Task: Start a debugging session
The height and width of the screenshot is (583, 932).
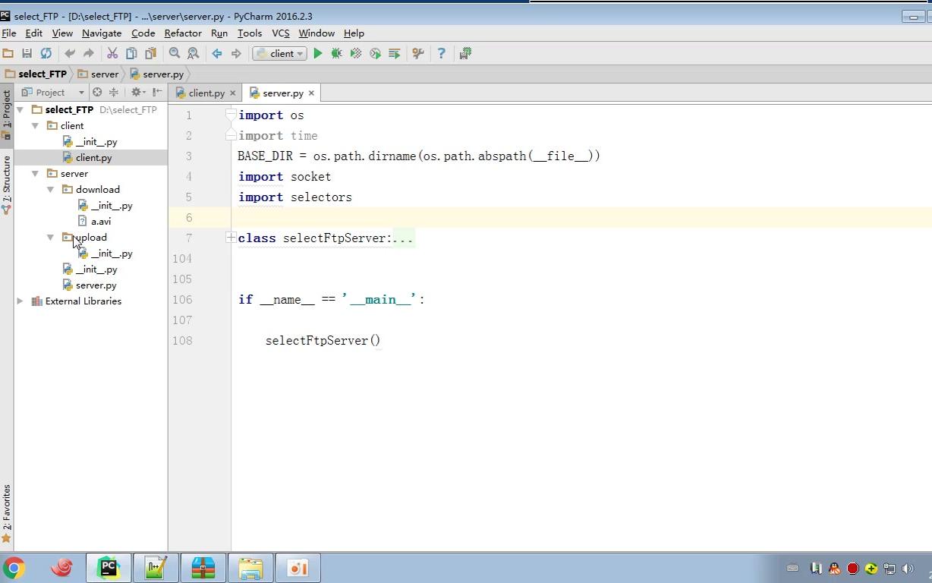Action: coord(336,53)
